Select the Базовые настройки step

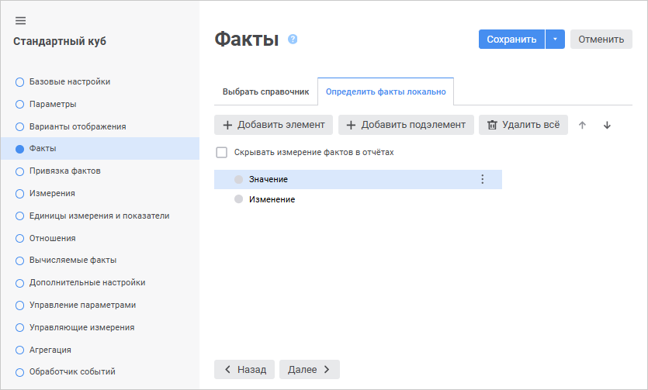pos(69,81)
